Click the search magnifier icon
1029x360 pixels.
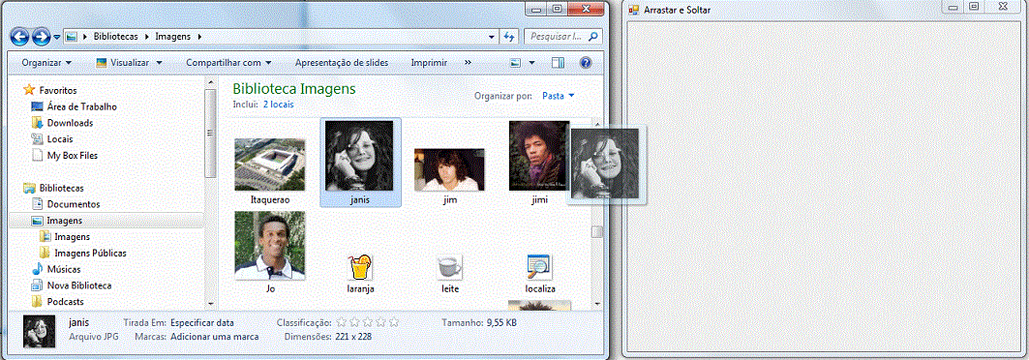(593, 37)
